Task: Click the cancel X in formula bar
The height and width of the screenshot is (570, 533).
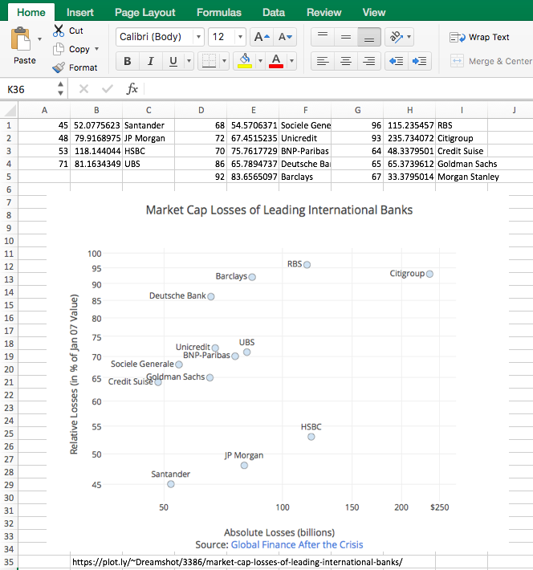Action: (83, 88)
